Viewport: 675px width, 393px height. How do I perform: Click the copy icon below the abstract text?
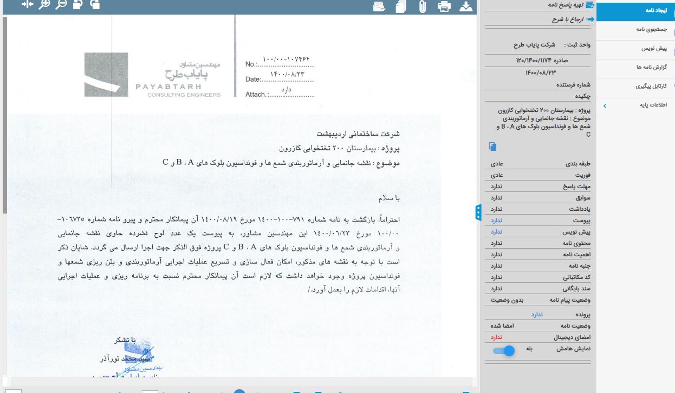point(492,146)
